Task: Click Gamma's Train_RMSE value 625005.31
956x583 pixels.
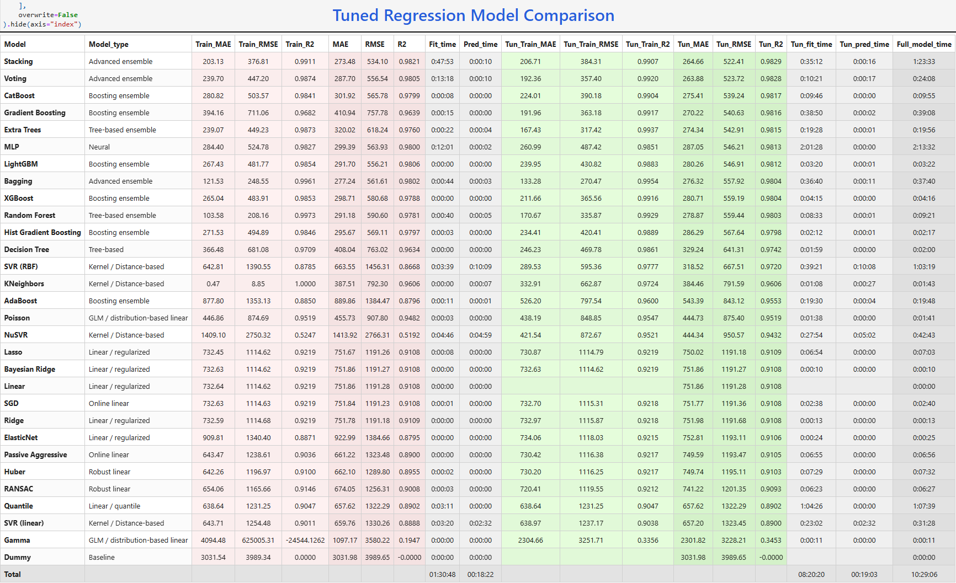Action: [x=258, y=540]
